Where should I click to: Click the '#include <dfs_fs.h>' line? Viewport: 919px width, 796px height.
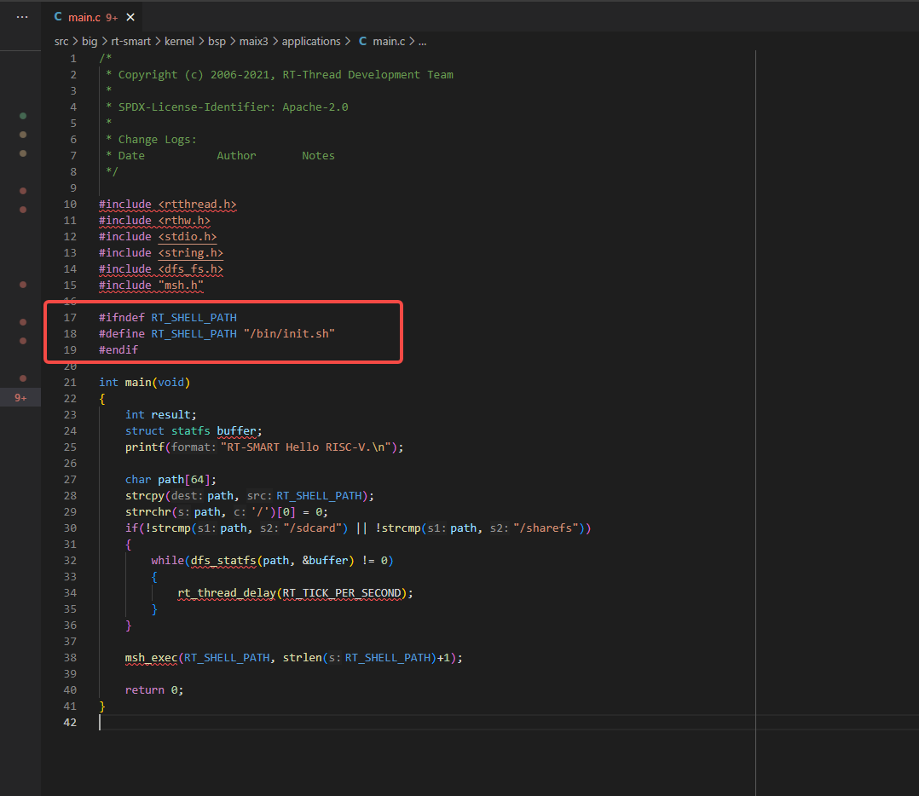click(x=161, y=269)
